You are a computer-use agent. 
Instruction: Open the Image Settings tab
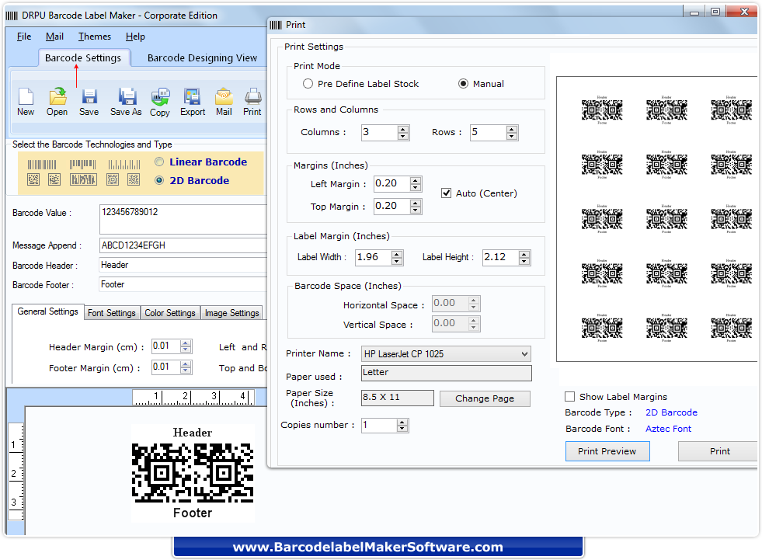pyautogui.click(x=231, y=313)
